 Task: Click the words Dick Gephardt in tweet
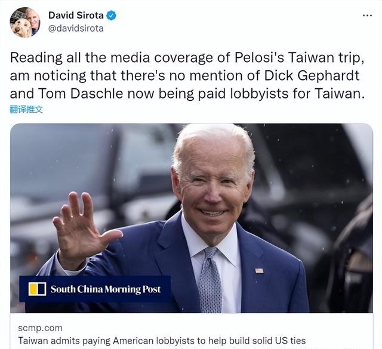coord(312,76)
